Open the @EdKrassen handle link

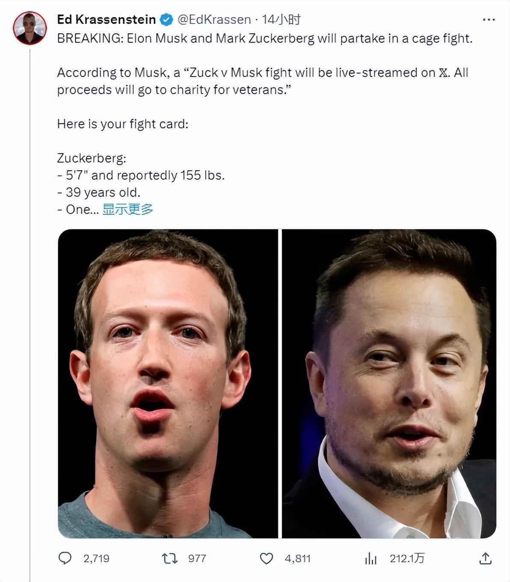point(214,20)
